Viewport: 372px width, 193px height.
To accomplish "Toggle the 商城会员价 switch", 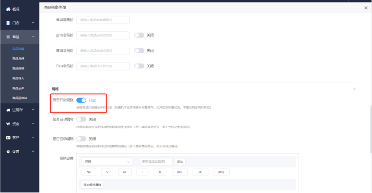I will [x=139, y=50].
